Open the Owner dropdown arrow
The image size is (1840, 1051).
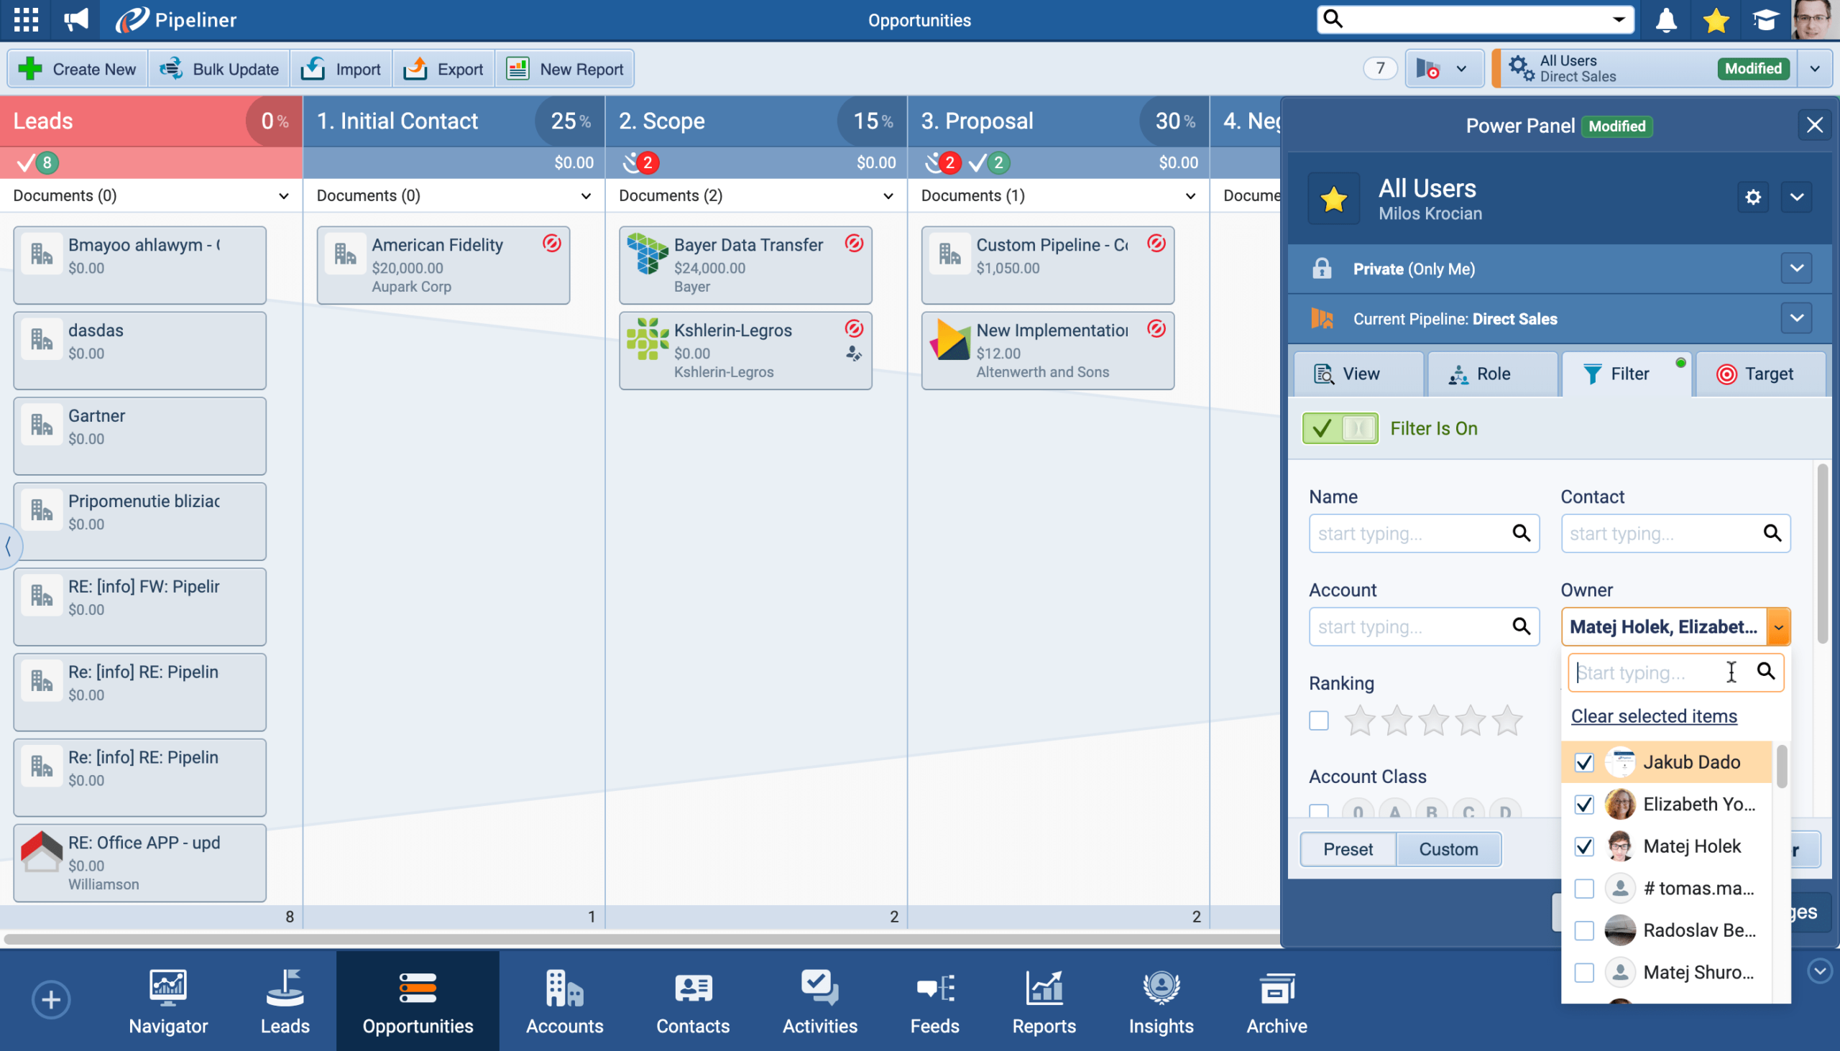tap(1778, 626)
